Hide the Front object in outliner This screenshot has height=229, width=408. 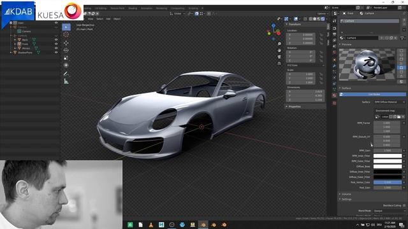pos(56,44)
